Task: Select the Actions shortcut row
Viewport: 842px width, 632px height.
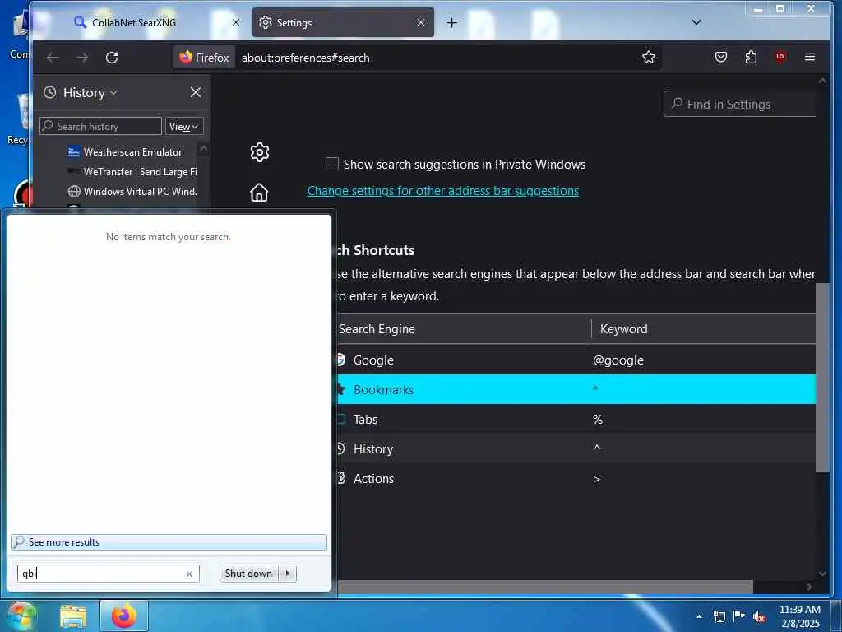Action: [576, 478]
